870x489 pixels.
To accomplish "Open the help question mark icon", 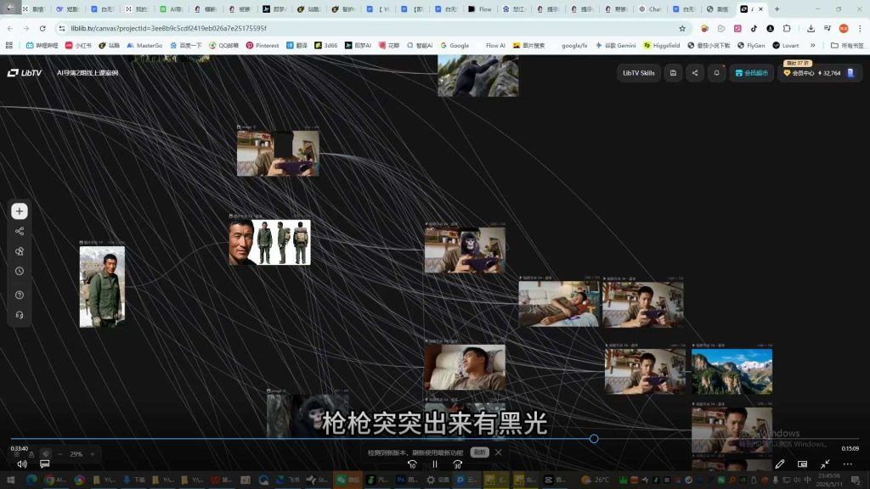I will click(x=20, y=295).
